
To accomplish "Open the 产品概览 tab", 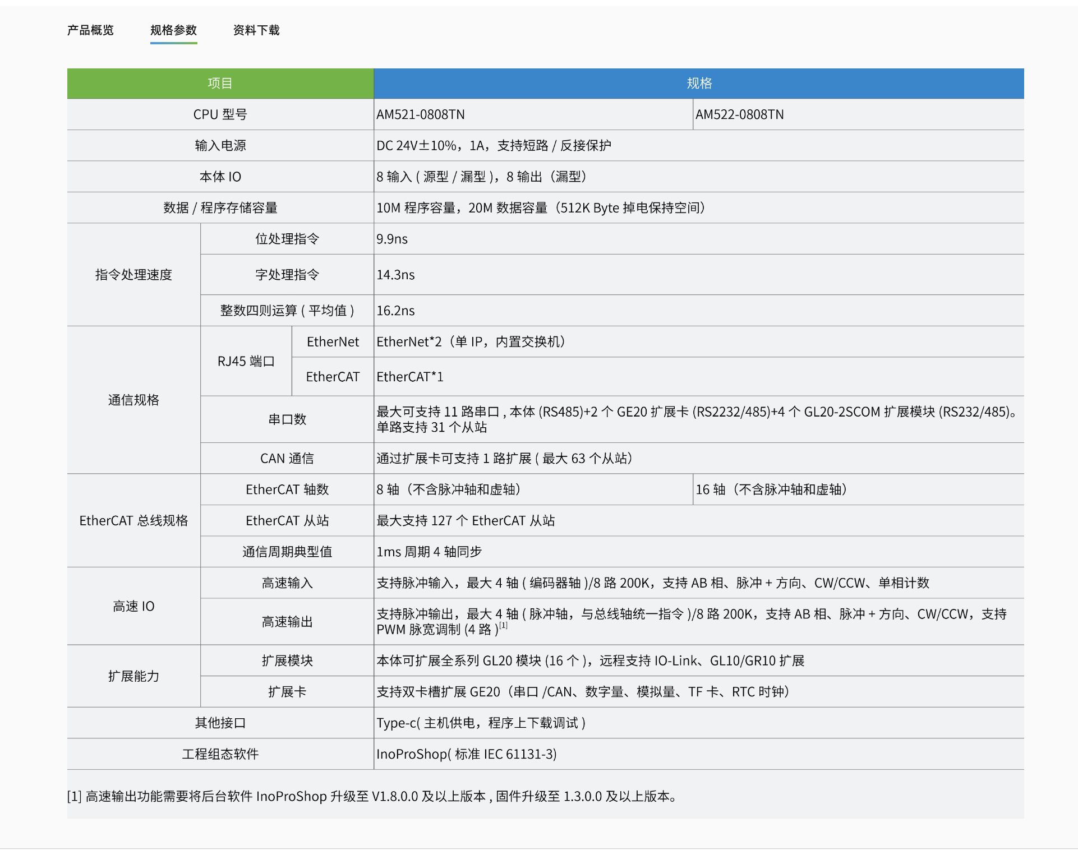I will (x=90, y=30).
